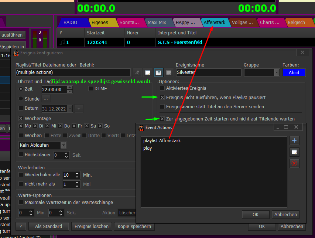This screenshot has width=315, height=238.
Task: Open the Farben Abcd color swatch
Action: 294,72
